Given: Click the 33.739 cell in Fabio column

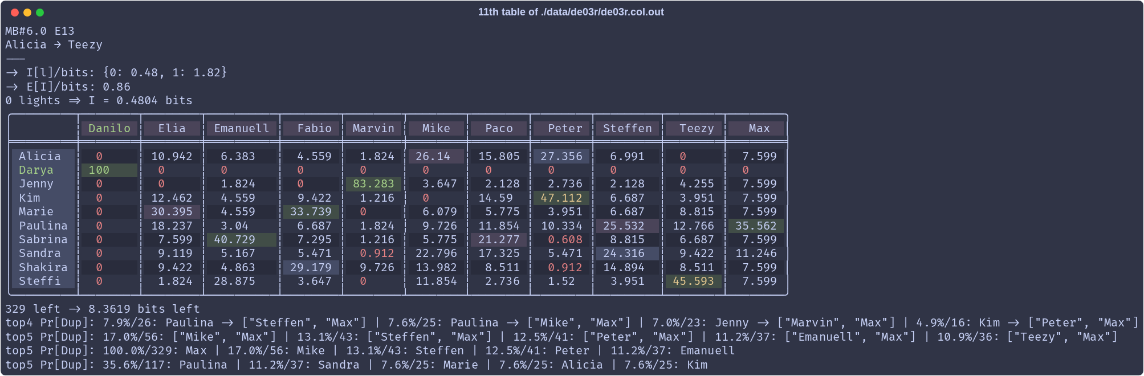Looking at the screenshot, I should tap(311, 211).
